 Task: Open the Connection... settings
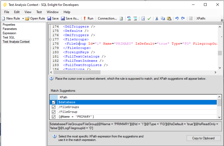(x=107, y=18)
